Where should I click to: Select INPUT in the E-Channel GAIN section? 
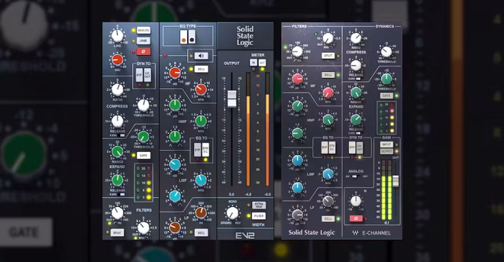click(386, 144)
